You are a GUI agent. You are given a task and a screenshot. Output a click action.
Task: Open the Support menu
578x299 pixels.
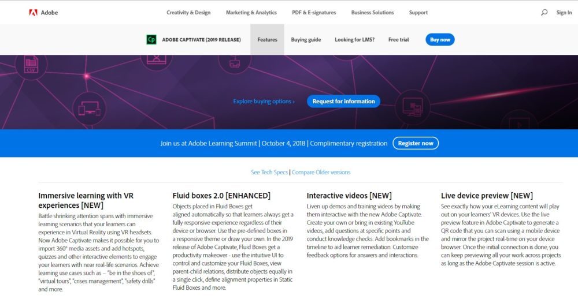coord(418,12)
